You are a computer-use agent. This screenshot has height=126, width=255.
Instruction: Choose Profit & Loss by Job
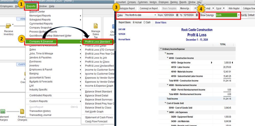pos(96,58)
